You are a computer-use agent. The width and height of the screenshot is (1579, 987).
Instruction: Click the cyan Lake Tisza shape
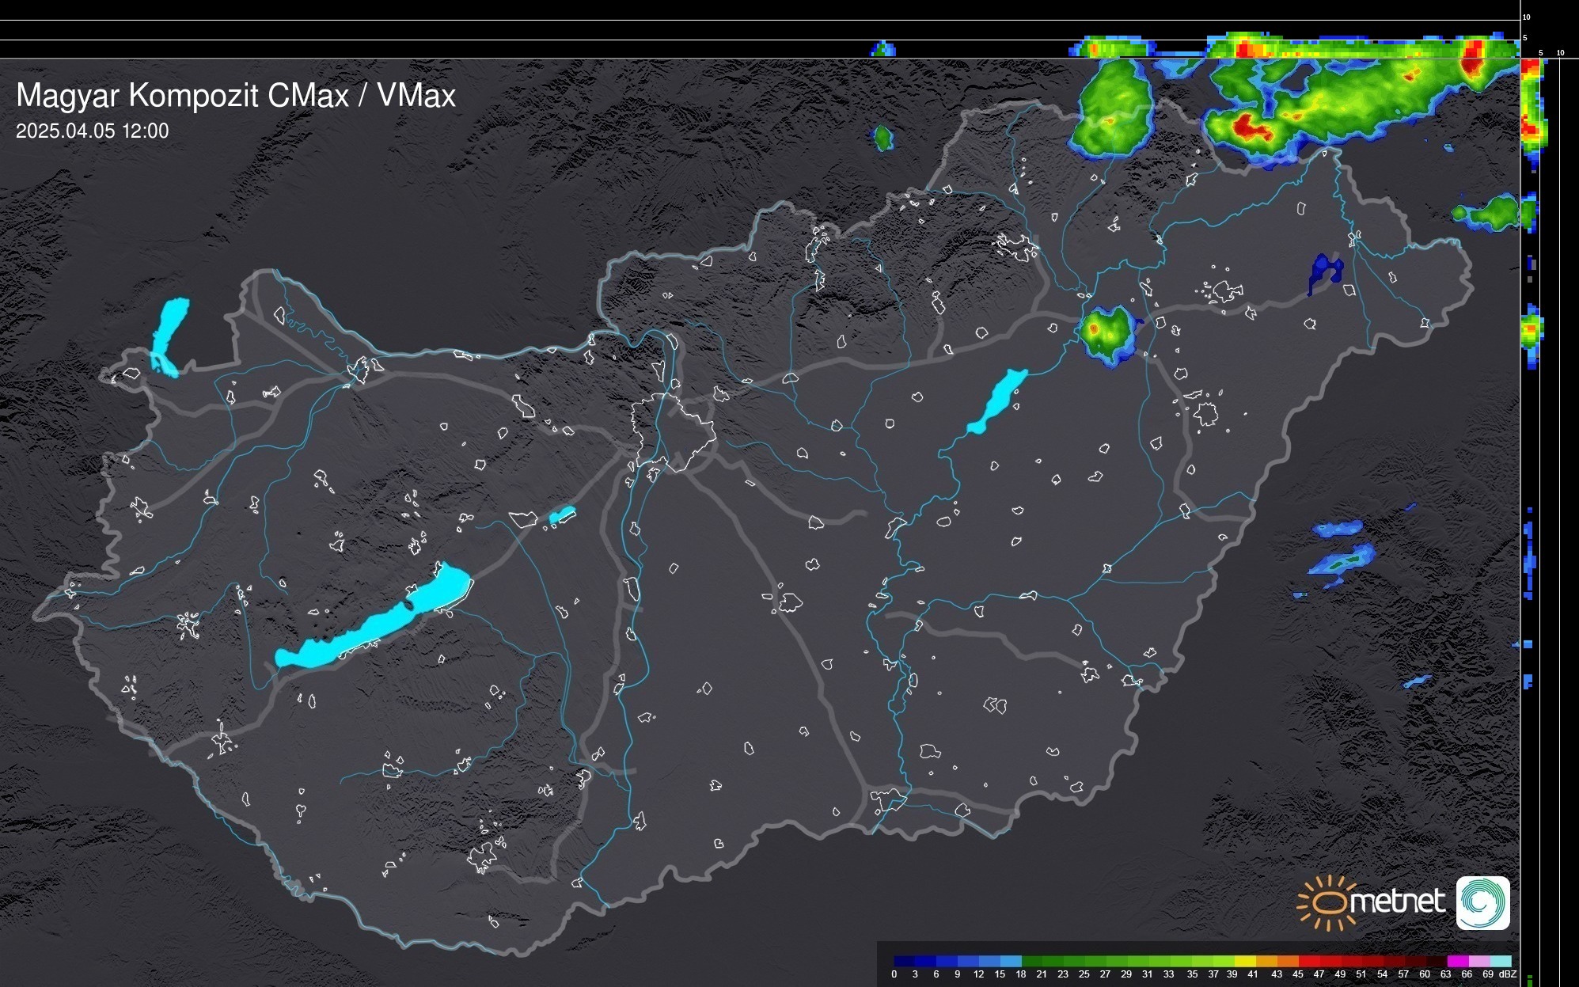click(997, 401)
